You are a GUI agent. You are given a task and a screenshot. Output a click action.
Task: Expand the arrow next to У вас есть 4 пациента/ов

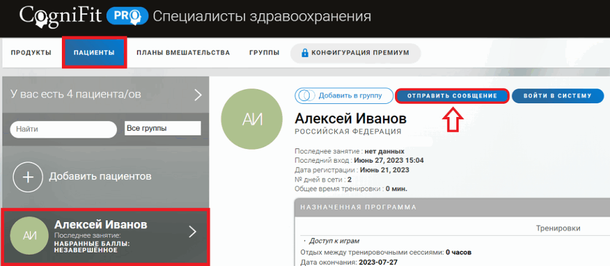point(198,95)
